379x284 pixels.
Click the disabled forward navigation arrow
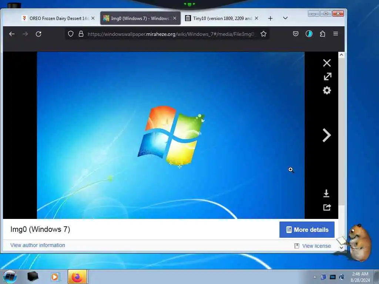[25, 34]
